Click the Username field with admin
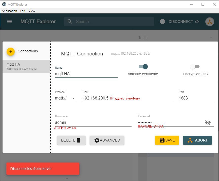The width and height of the screenshot is (219, 181). [93, 123]
